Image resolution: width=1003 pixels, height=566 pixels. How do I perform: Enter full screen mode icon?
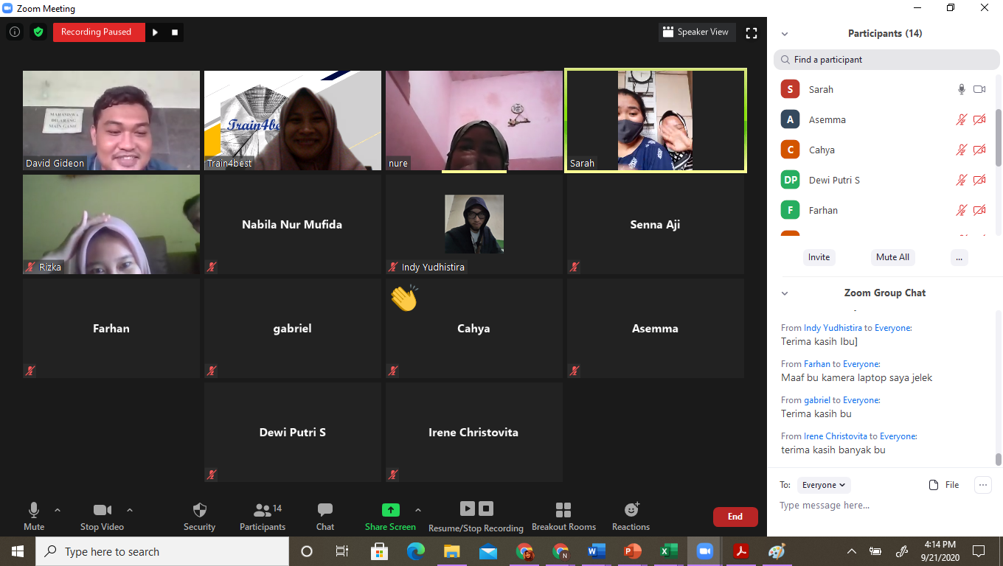[752, 32]
